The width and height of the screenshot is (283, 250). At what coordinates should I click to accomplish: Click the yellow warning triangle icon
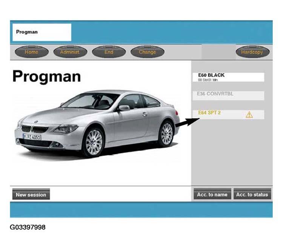[x=249, y=115]
